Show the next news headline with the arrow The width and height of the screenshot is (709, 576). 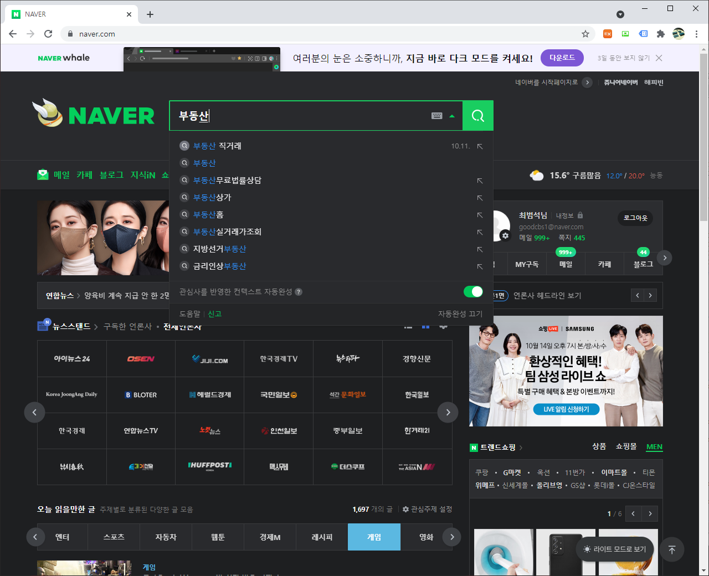(x=650, y=295)
